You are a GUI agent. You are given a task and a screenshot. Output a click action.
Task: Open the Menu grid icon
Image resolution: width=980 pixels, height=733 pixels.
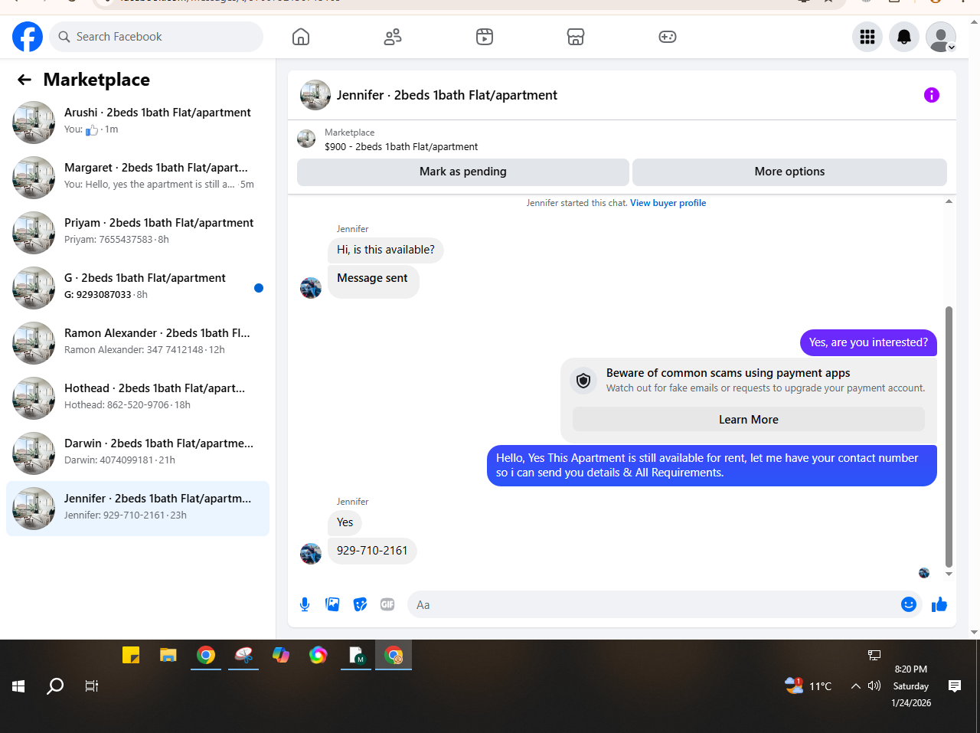coord(867,37)
